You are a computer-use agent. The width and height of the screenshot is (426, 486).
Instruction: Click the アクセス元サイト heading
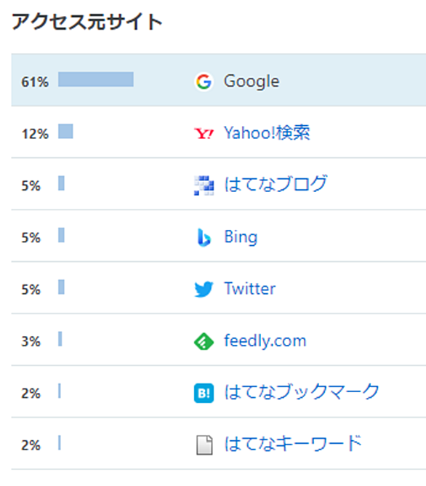[87, 22]
